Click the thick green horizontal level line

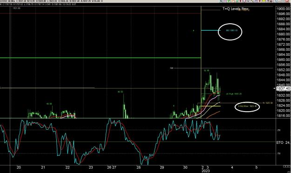[101, 58]
